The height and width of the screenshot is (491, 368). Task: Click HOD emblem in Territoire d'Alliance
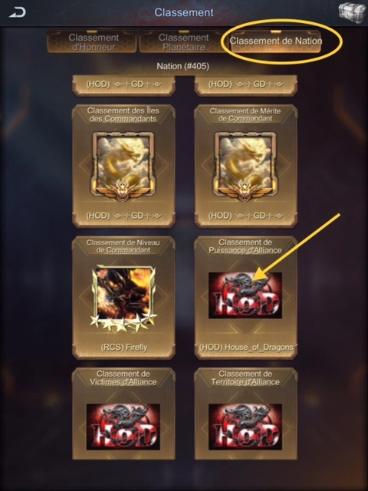[x=245, y=427]
